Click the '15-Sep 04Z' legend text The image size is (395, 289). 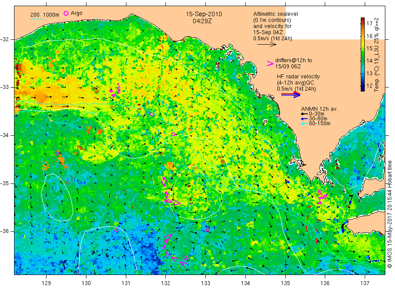pyautogui.click(x=268, y=32)
